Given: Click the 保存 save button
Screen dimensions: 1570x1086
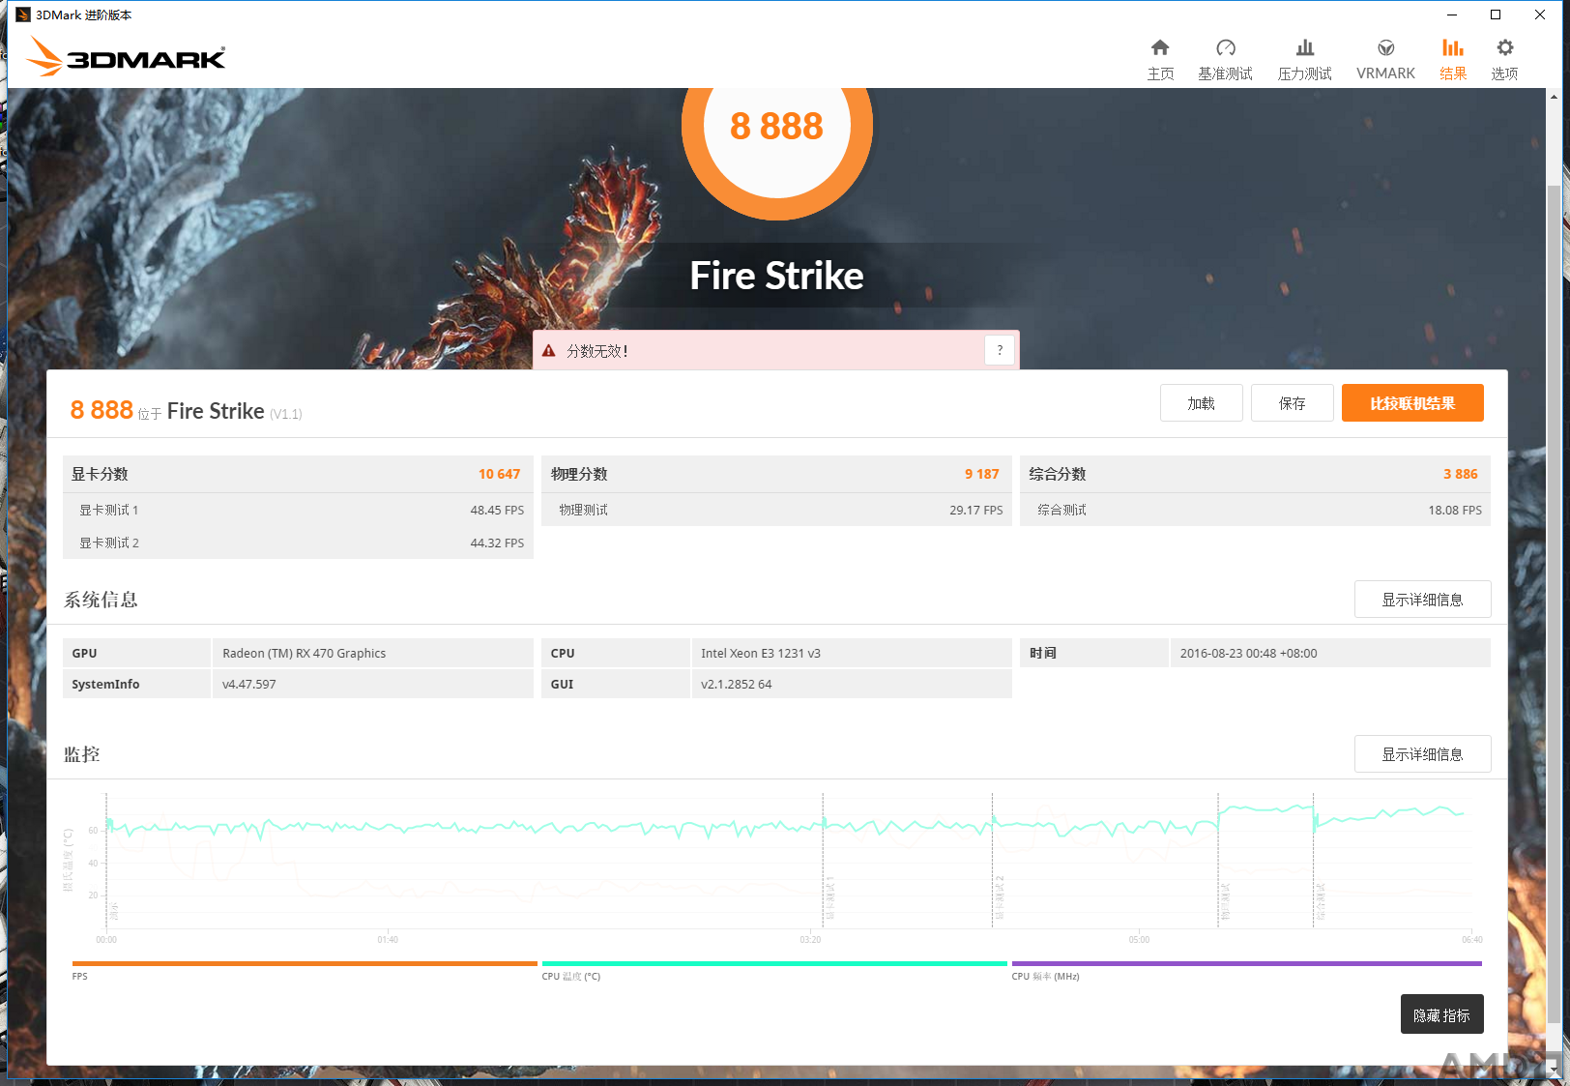Looking at the screenshot, I should click(1292, 403).
